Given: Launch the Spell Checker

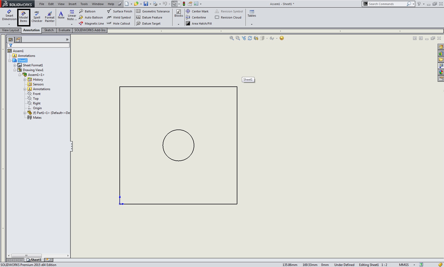Looking at the screenshot, I should pyautogui.click(x=37, y=17).
